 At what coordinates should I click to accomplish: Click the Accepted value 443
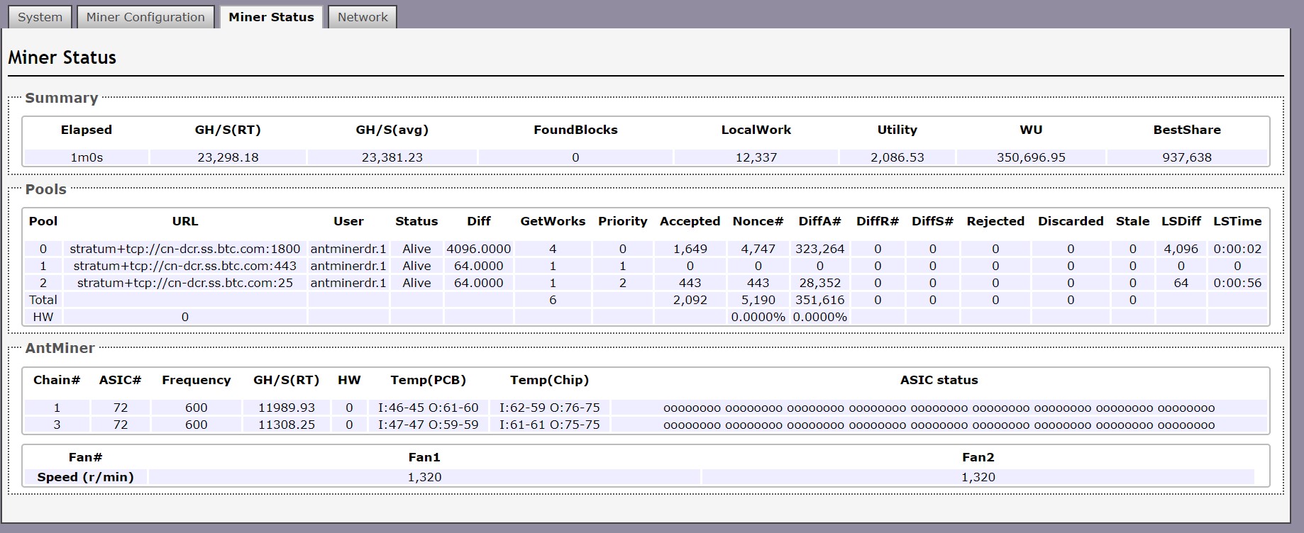[x=690, y=283]
